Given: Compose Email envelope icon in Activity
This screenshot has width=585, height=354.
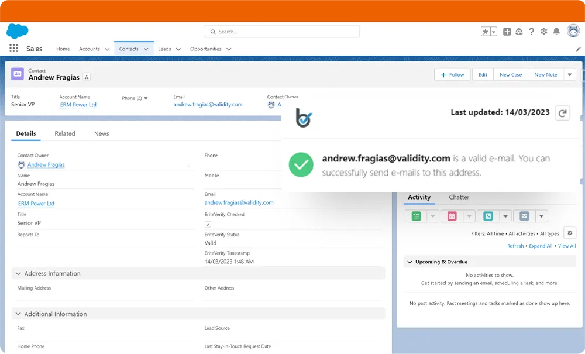Looking at the screenshot, I should click(x=524, y=216).
